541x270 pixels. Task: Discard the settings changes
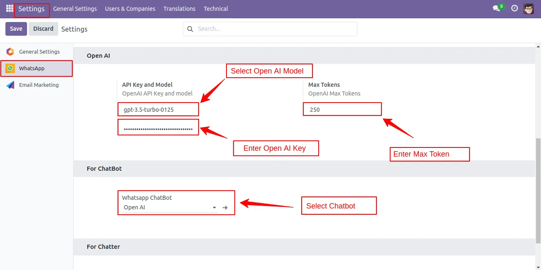pyautogui.click(x=43, y=29)
